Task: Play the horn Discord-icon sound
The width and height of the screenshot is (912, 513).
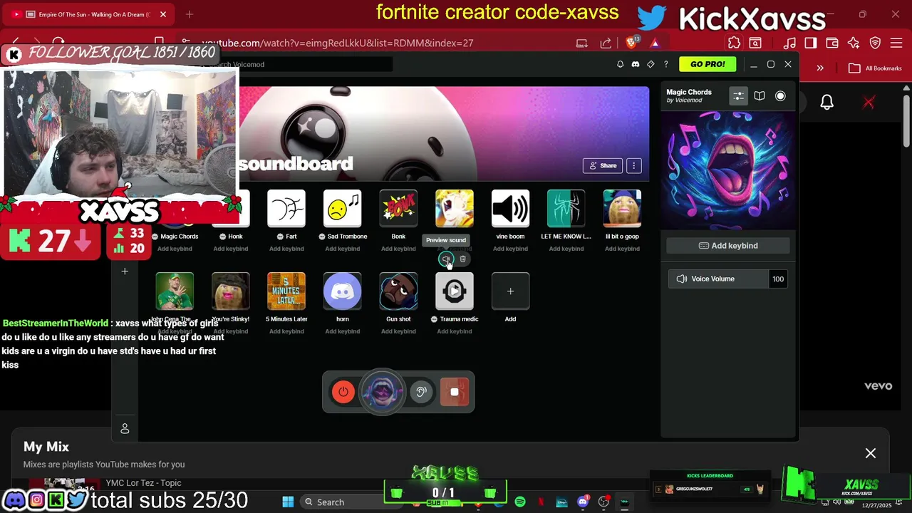Action: tap(342, 291)
